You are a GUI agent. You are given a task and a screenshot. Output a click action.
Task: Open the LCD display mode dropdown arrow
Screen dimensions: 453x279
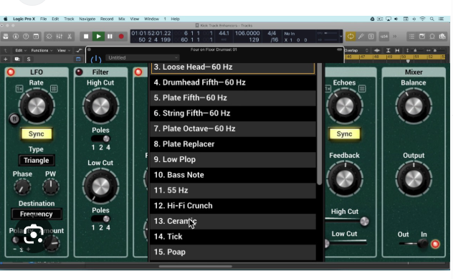341,37
